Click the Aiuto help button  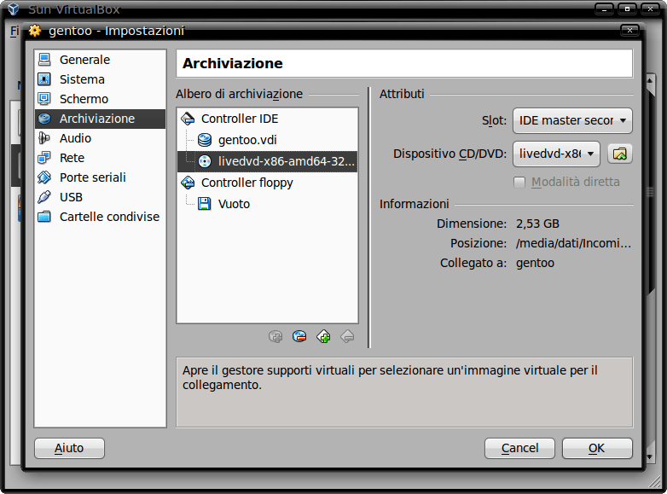click(x=69, y=448)
